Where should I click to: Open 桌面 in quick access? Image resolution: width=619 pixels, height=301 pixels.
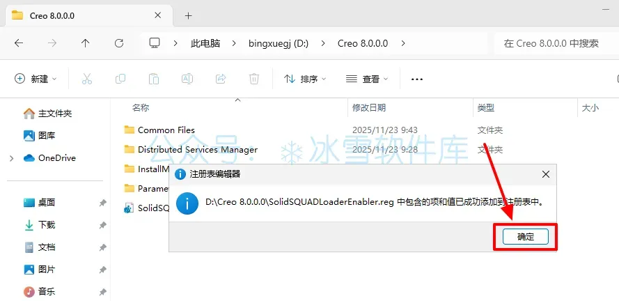[40, 203]
